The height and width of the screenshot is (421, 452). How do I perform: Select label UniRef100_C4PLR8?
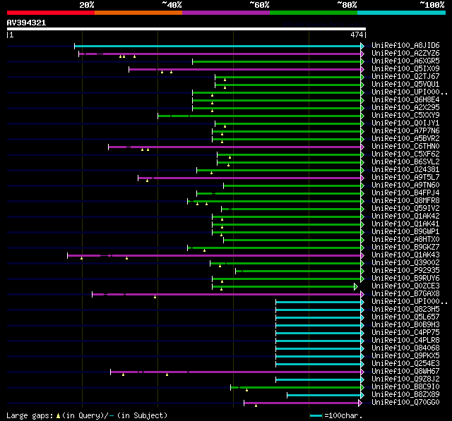[x=405, y=341]
